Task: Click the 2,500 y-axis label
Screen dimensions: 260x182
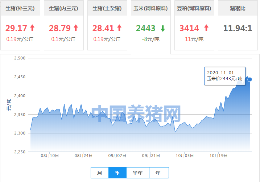Action: (20, 58)
